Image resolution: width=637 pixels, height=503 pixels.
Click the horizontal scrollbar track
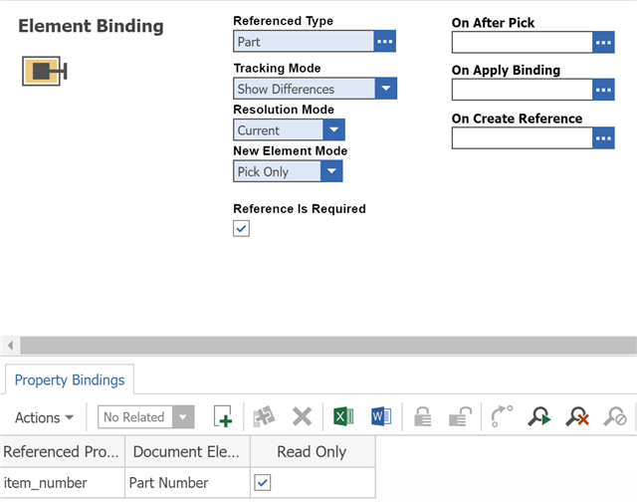click(x=318, y=345)
